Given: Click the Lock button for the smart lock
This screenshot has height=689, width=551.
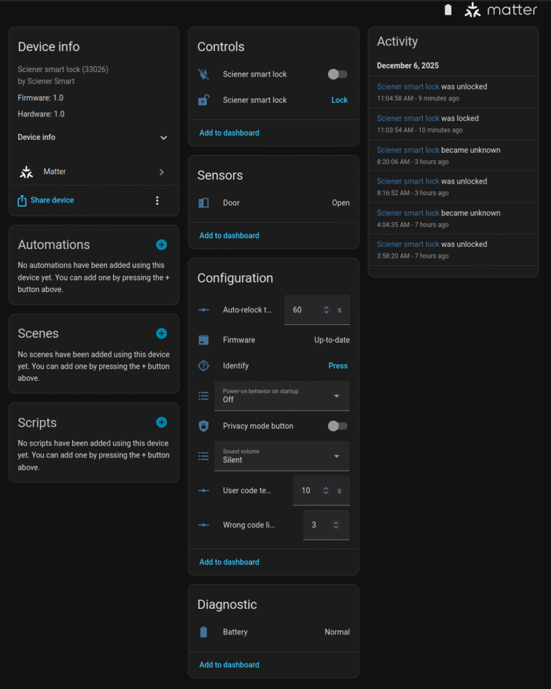Looking at the screenshot, I should (x=339, y=100).
